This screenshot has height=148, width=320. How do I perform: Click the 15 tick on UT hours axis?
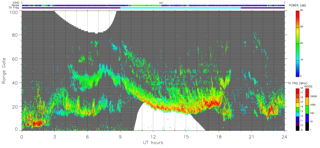point(186,137)
